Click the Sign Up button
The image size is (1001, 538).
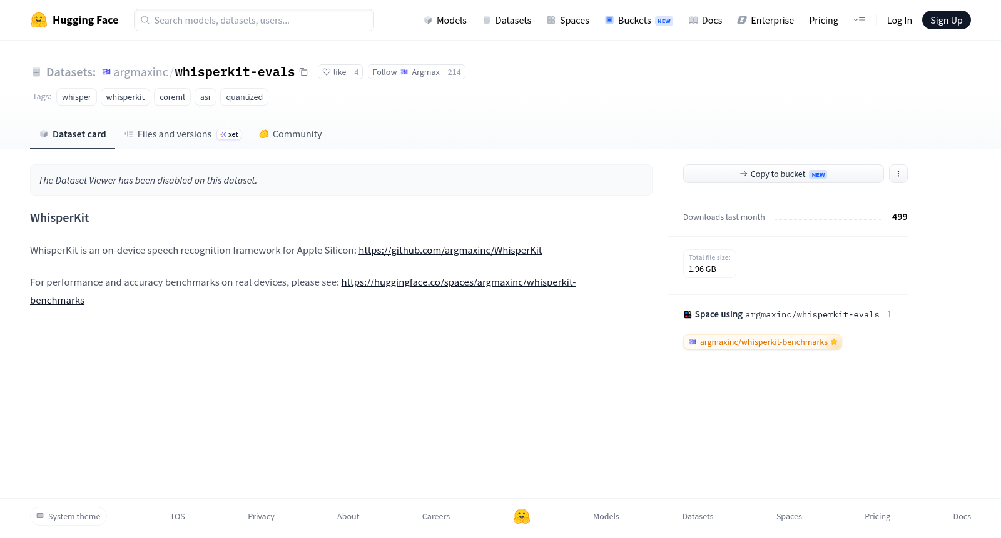[x=946, y=20]
